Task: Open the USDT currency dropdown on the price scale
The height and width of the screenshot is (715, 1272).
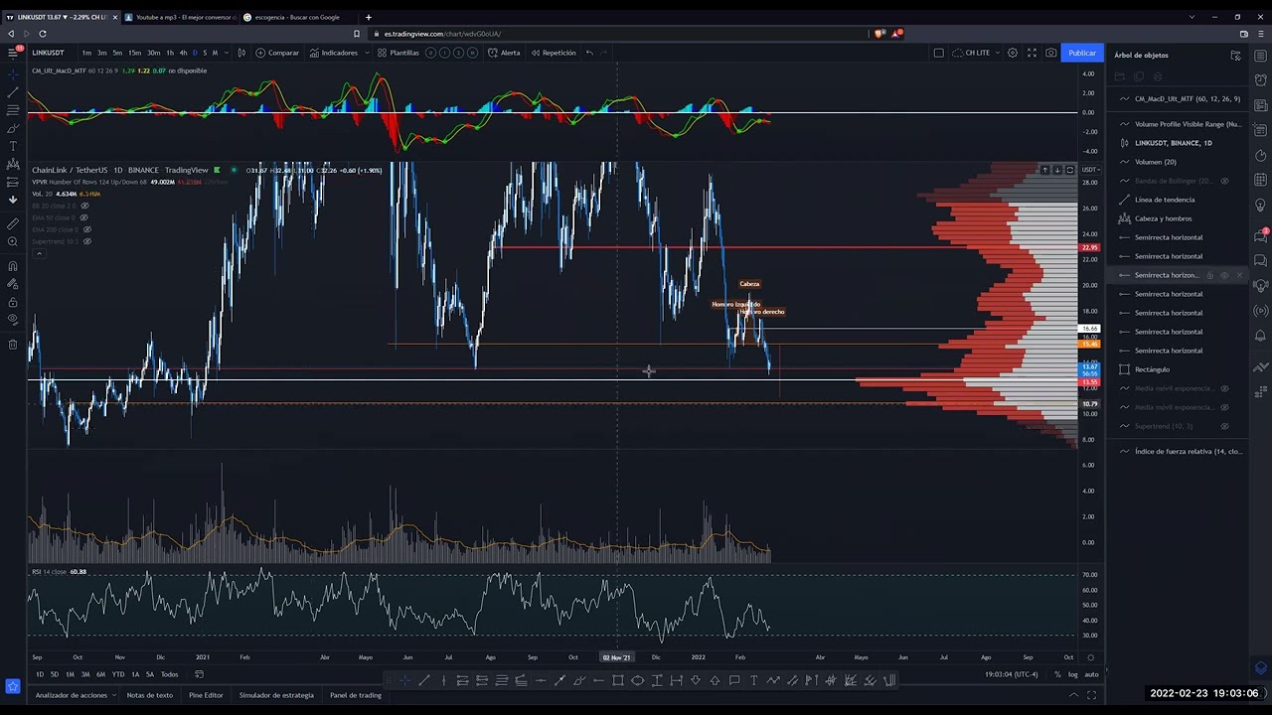Action: 1090,170
